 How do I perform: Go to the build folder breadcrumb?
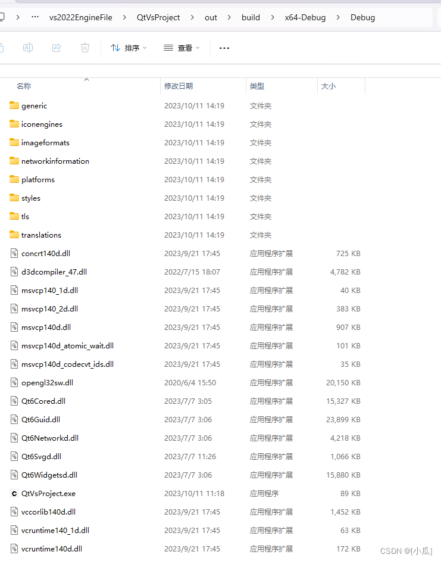251,17
